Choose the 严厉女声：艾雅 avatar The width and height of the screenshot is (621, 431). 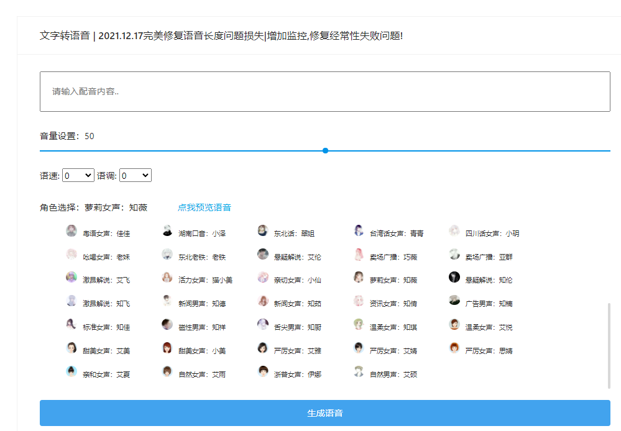pos(263,348)
